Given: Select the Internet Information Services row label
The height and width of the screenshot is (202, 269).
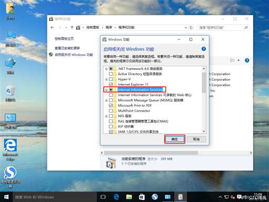Looking at the screenshot, I should [140, 90].
